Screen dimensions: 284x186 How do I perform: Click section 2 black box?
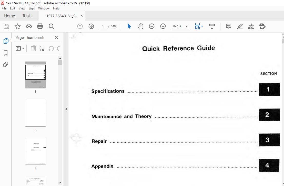269,115
